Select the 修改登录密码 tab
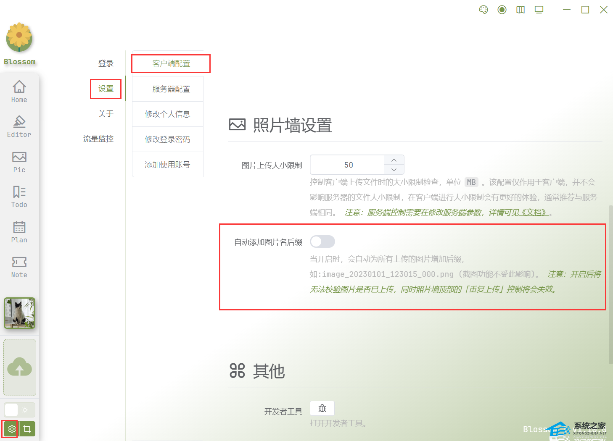This screenshot has width=613, height=441. click(x=167, y=139)
